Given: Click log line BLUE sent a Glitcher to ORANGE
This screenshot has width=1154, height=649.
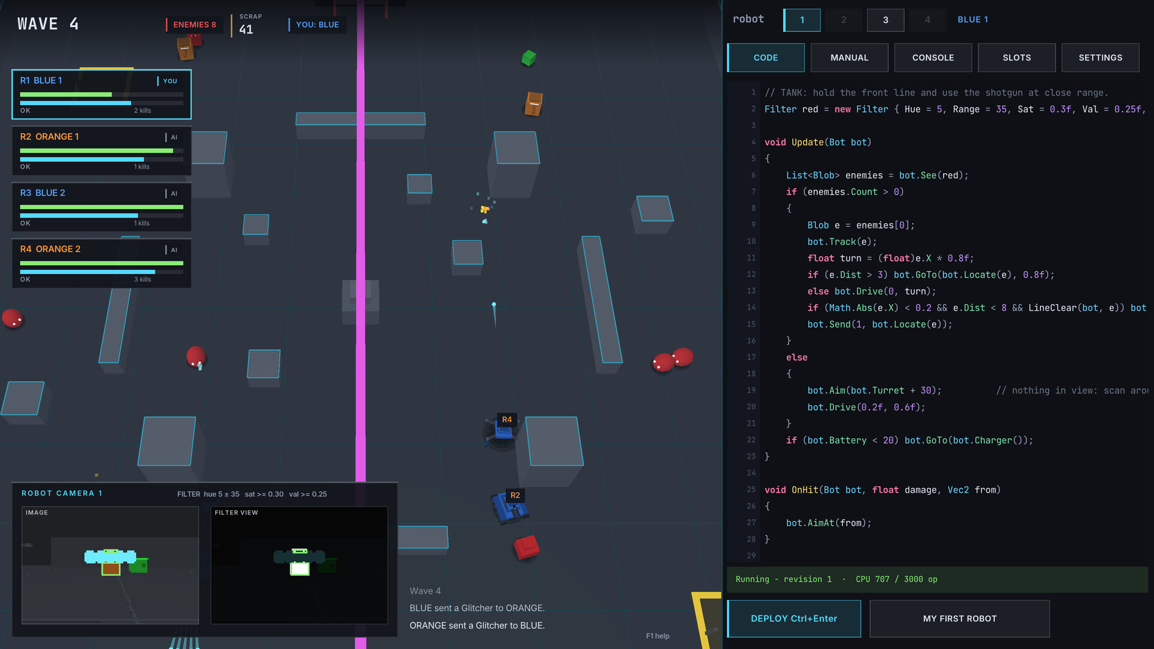Looking at the screenshot, I should (x=477, y=608).
